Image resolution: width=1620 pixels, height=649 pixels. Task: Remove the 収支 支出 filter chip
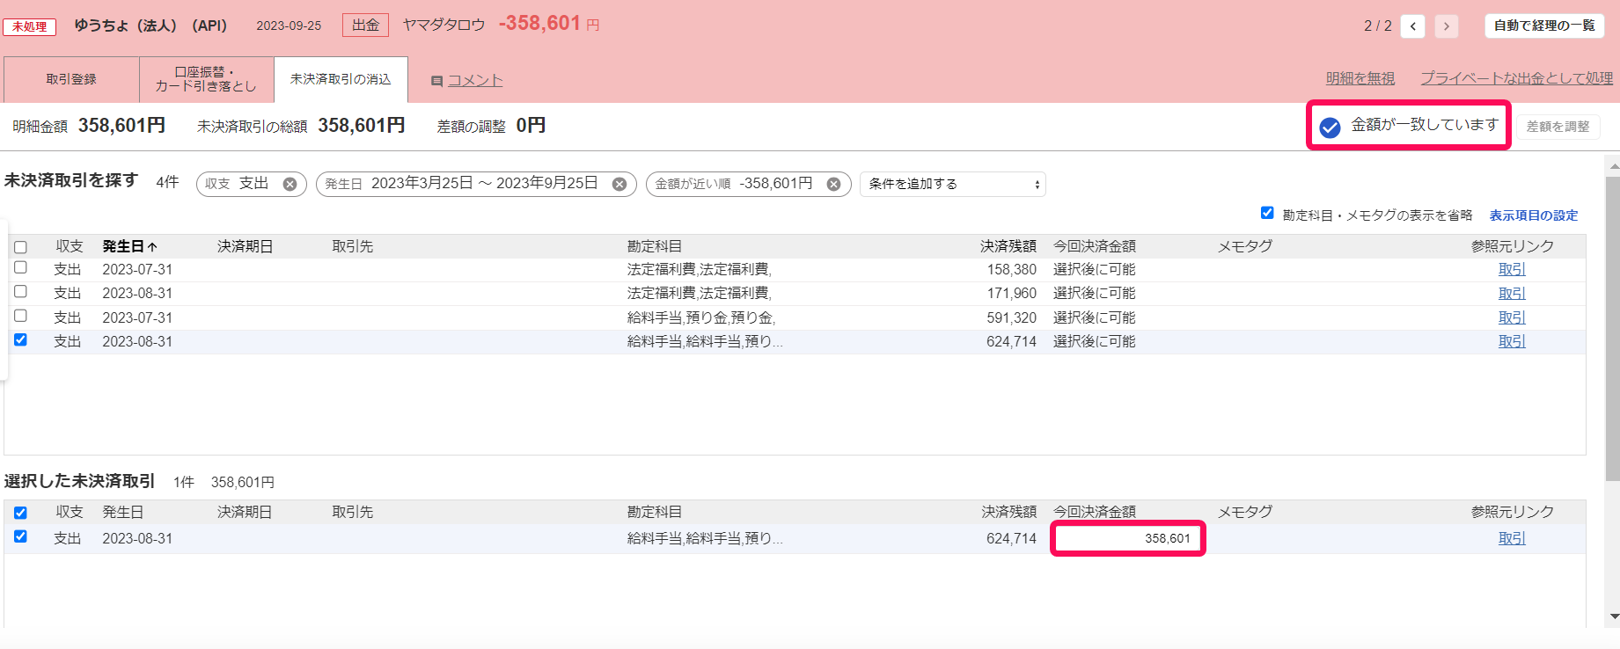click(x=290, y=184)
